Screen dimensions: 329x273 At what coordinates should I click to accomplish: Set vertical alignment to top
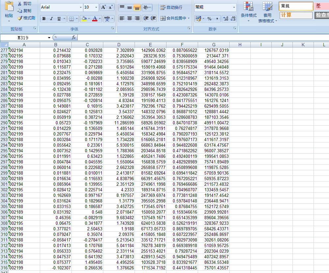122,8
